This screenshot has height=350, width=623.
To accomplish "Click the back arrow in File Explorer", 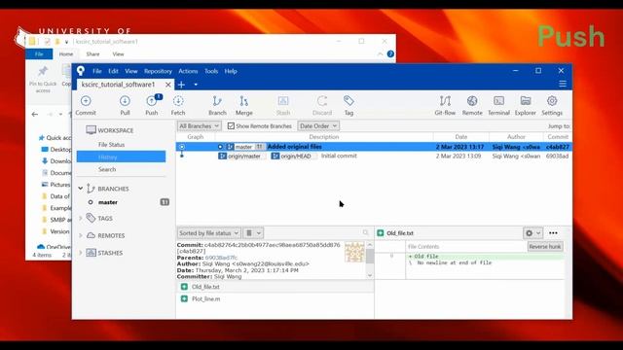I will pos(35,115).
